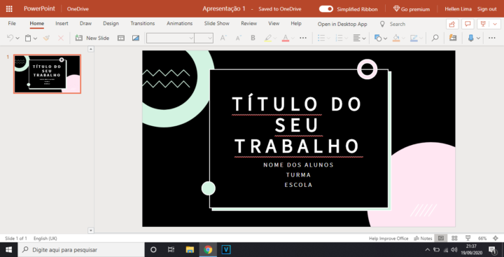Switch to the Slide Show tab
The image size is (504, 257).
(216, 24)
